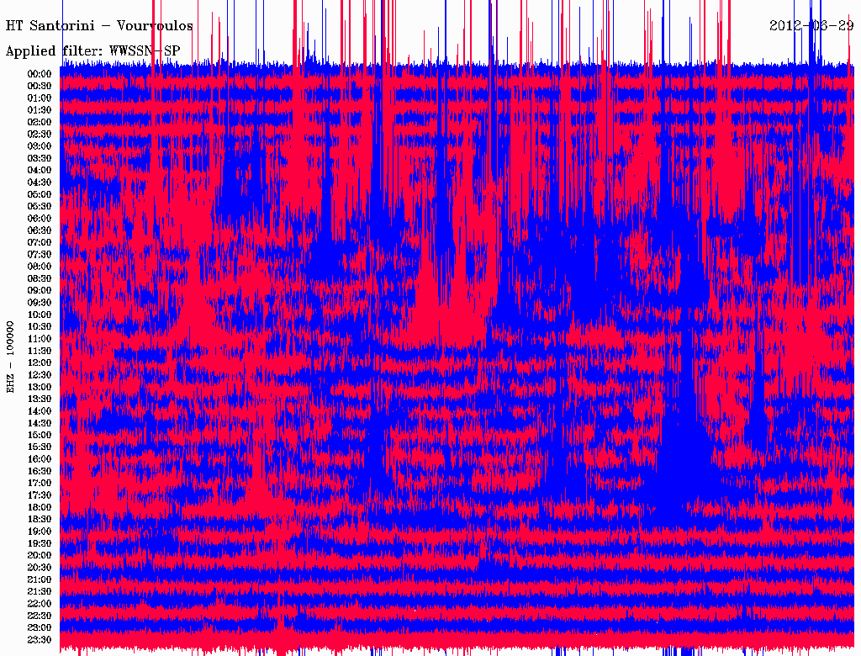Select the 09:00 time row label
The height and width of the screenshot is (656, 861).
coord(40,291)
